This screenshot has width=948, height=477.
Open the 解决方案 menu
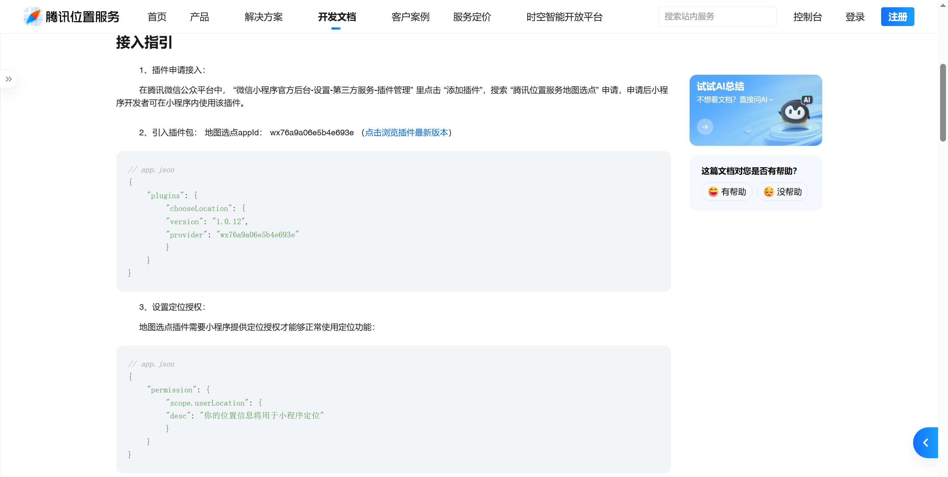pos(263,17)
